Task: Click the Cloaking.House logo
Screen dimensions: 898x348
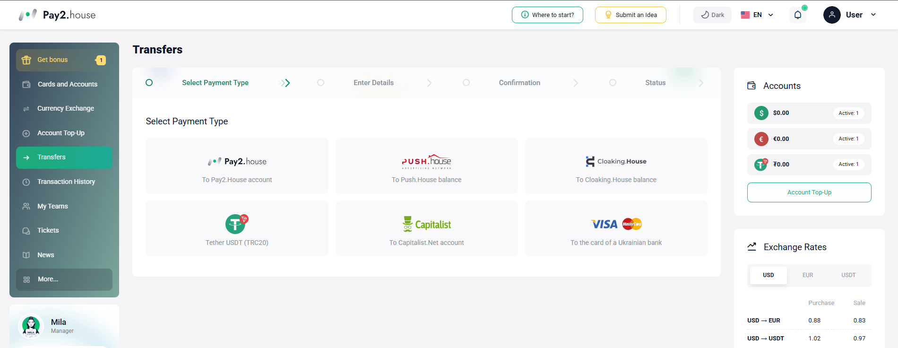Action: [616, 161]
